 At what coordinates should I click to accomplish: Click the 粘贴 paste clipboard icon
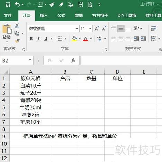7,29
